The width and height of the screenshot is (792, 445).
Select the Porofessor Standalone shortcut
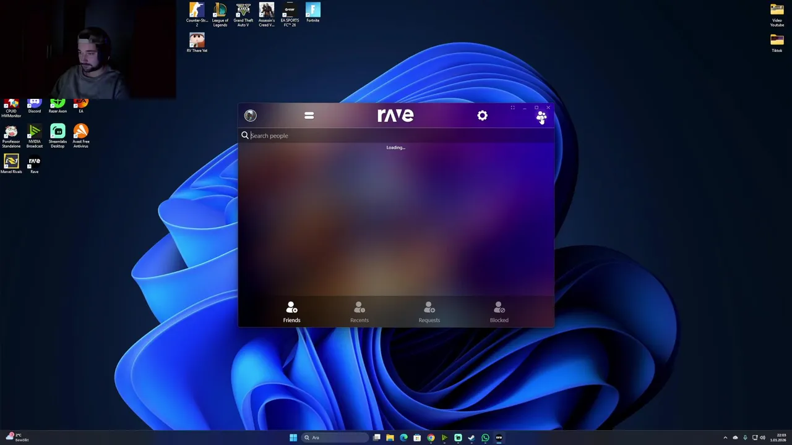pyautogui.click(x=11, y=137)
